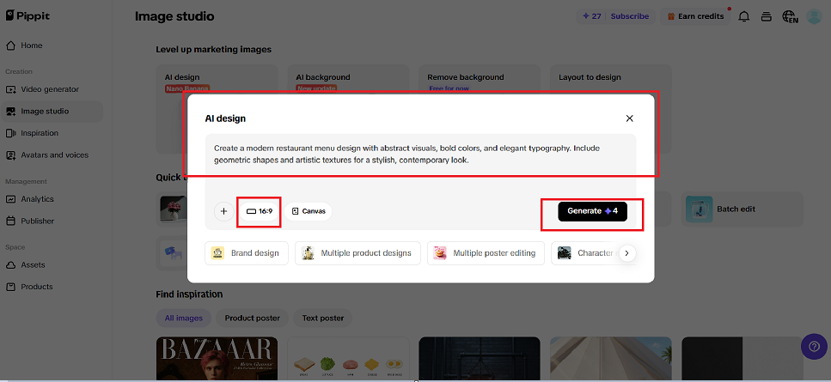The width and height of the screenshot is (831, 382).
Task: Click the Products box icon
Action: coord(10,286)
